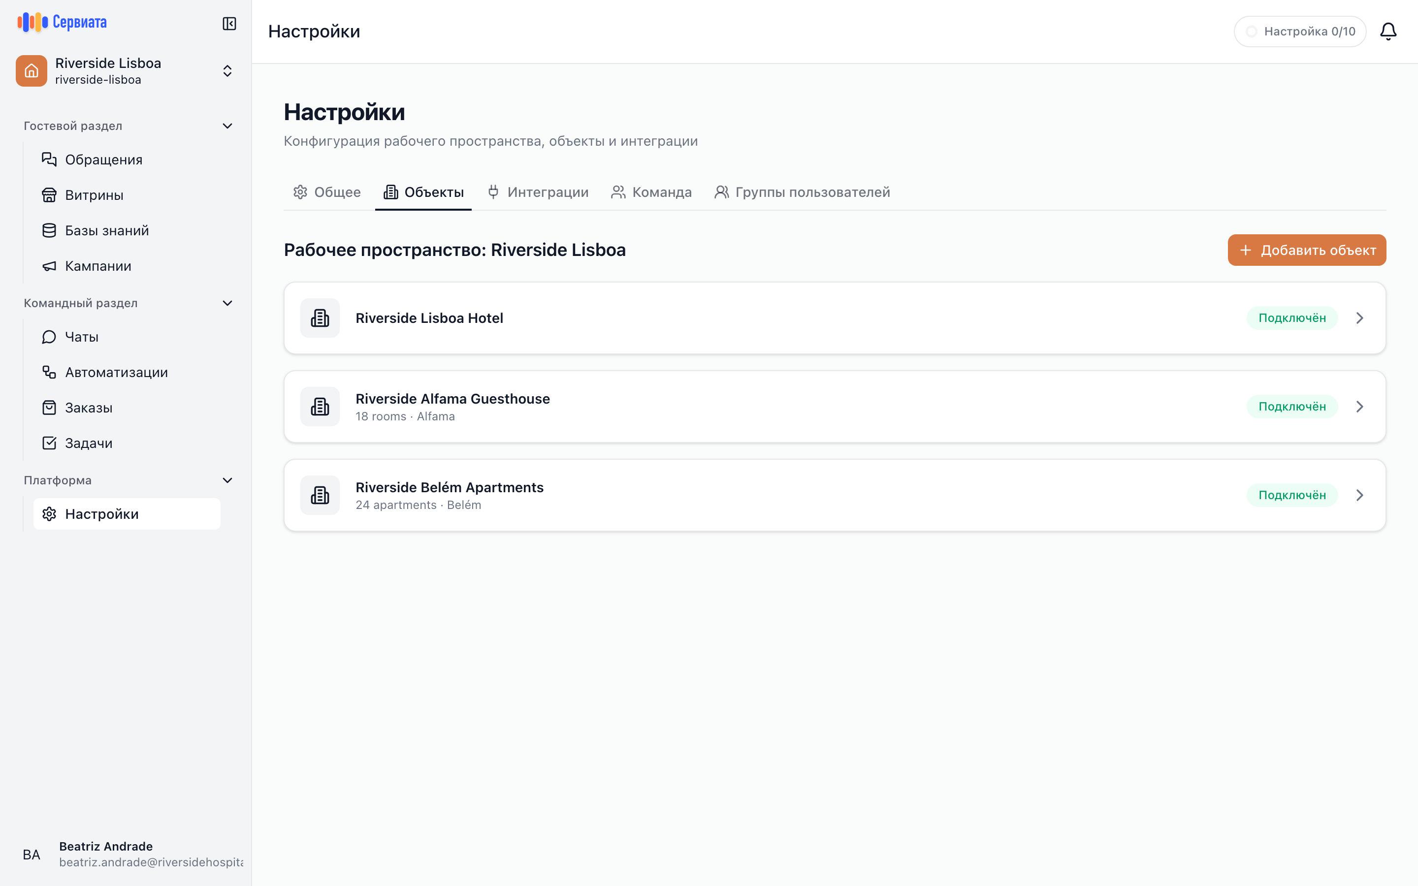Go to Автоматизации
The width and height of the screenshot is (1418, 886).
(x=127, y=372)
